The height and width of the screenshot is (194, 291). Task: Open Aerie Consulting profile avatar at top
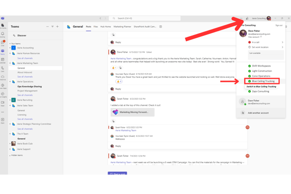click(269, 18)
